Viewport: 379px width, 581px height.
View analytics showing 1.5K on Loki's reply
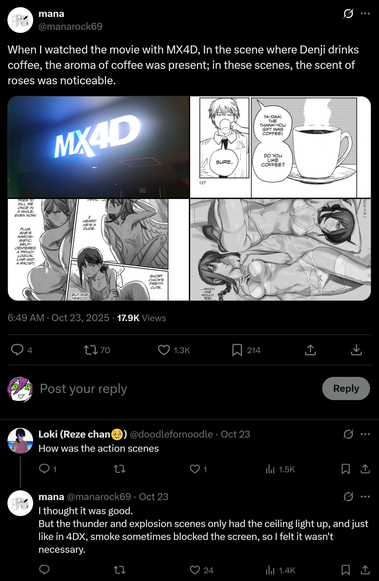click(x=280, y=469)
